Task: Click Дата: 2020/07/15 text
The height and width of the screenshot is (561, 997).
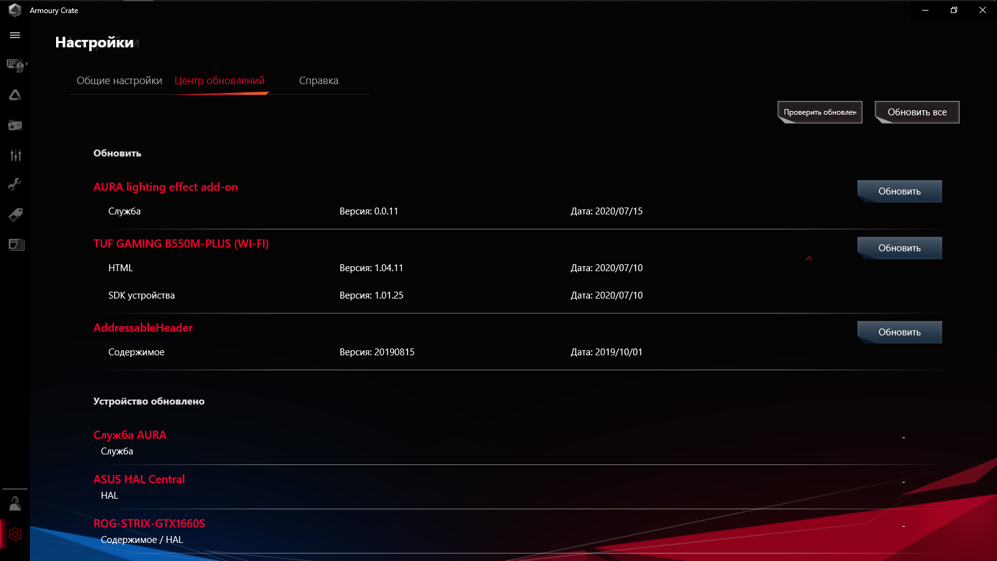Action: coord(607,211)
